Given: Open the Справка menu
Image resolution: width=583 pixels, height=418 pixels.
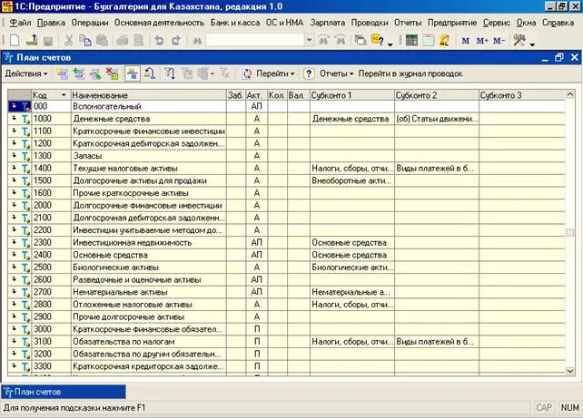Looking at the screenshot, I should [x=558, y=23].
